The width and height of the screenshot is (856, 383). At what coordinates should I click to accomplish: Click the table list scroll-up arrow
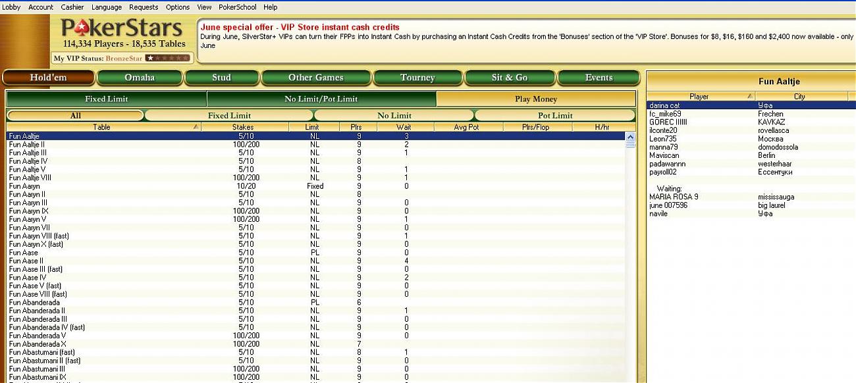(630, 138)
